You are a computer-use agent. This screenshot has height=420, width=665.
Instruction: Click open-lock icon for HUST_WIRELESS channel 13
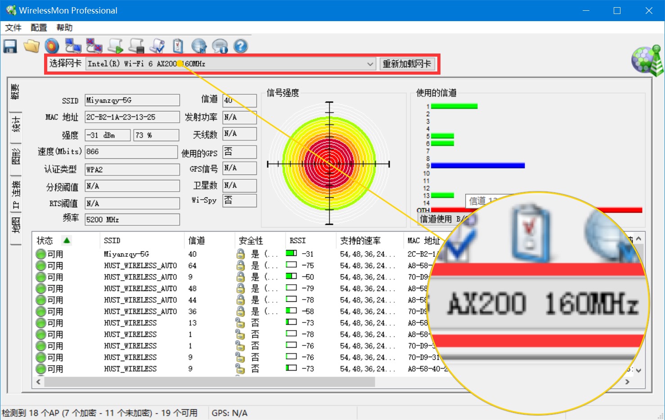(240, 323)
